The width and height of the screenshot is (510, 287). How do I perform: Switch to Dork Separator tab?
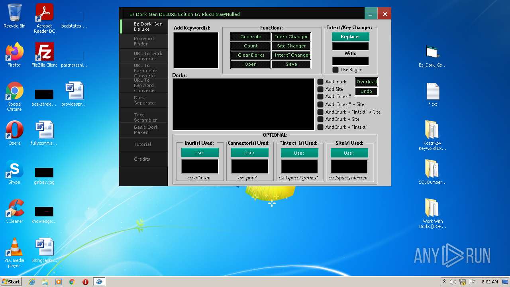point(144,100)
